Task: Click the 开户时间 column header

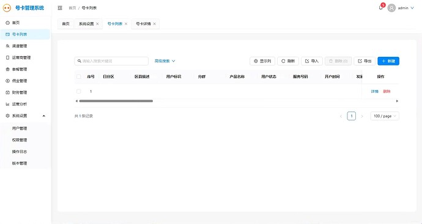Action: 332,77
